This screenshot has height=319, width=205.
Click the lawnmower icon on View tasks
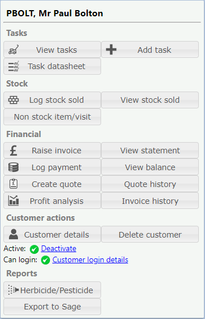tap(13, 49)
